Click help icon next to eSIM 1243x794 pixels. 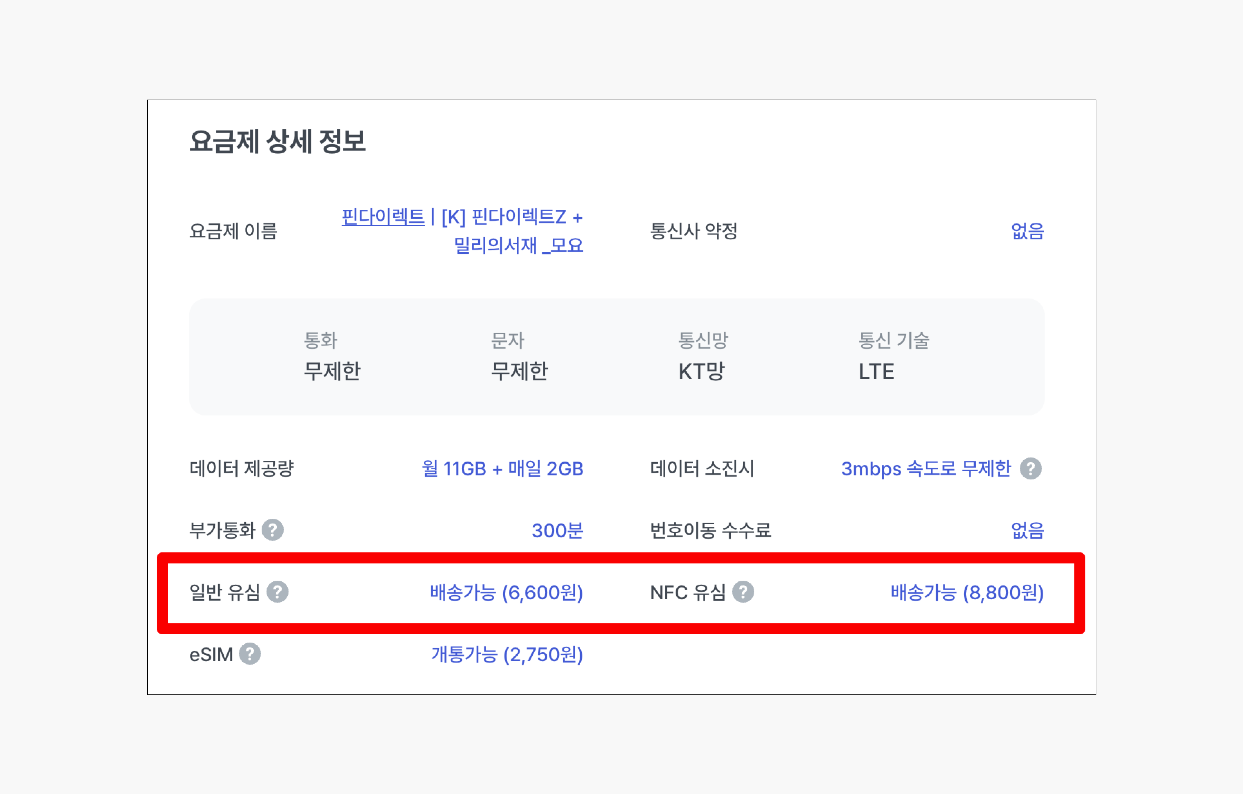(250, 654)
